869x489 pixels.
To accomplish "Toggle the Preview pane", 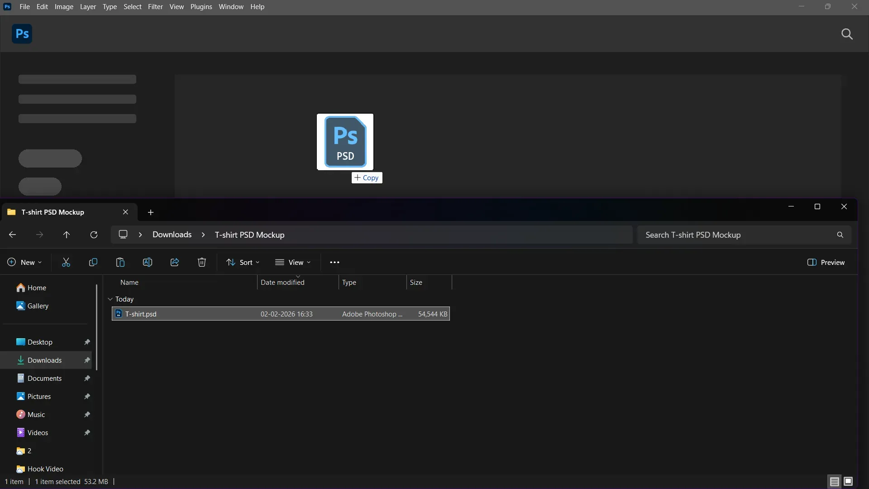I will [x=826, y=262].
